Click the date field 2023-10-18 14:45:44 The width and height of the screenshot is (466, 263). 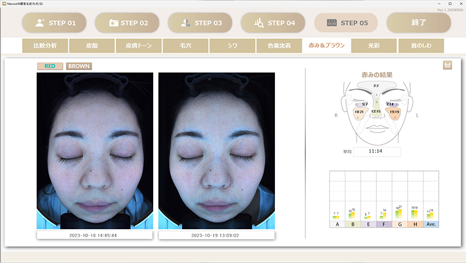pyautogui.click(x=94, y=236)
